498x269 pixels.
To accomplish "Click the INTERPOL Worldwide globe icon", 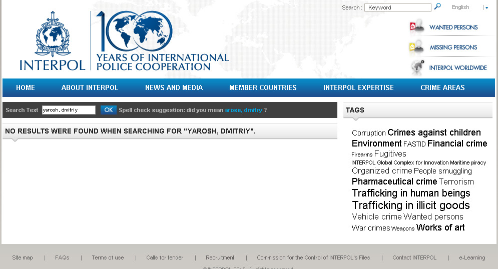I will [417, 67].
